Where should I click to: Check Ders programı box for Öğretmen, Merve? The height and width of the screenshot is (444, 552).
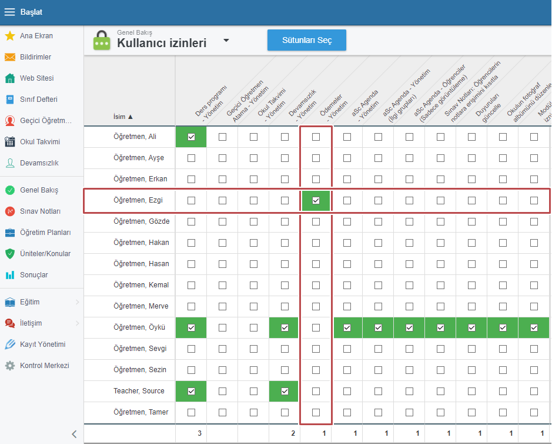pyautogui.click(x=191, y=306)
